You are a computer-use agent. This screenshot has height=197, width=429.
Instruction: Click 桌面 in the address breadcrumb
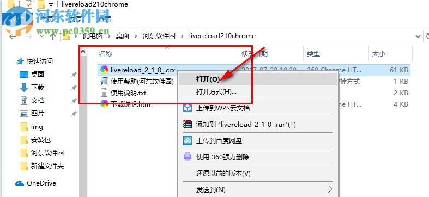122,36
